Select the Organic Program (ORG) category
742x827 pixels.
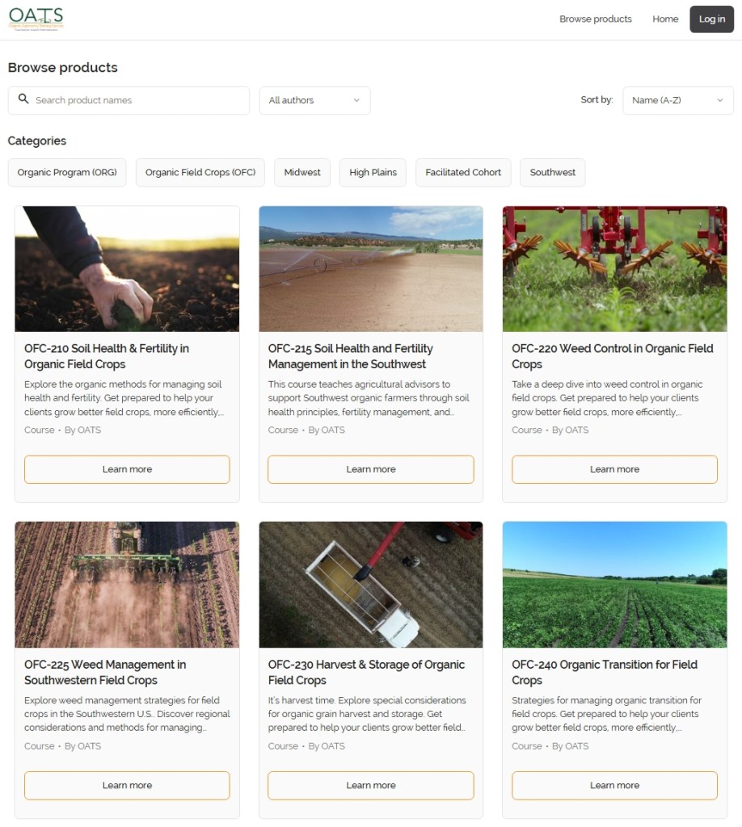click(x=67, y=173)
